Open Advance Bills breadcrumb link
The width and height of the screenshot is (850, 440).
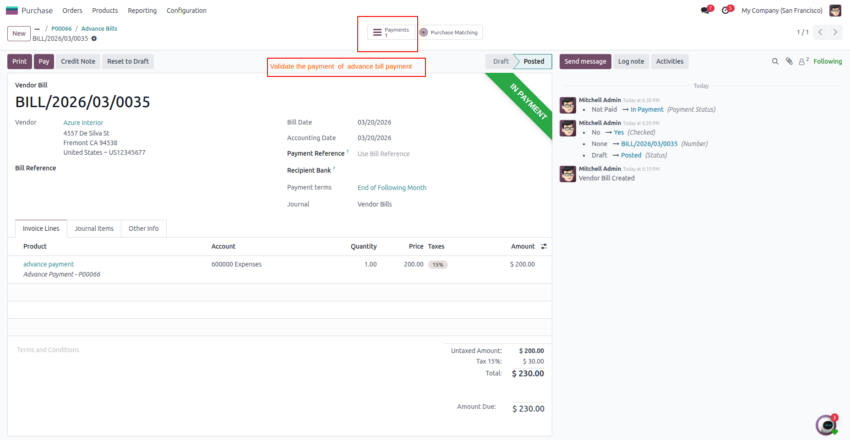point(99,28)
